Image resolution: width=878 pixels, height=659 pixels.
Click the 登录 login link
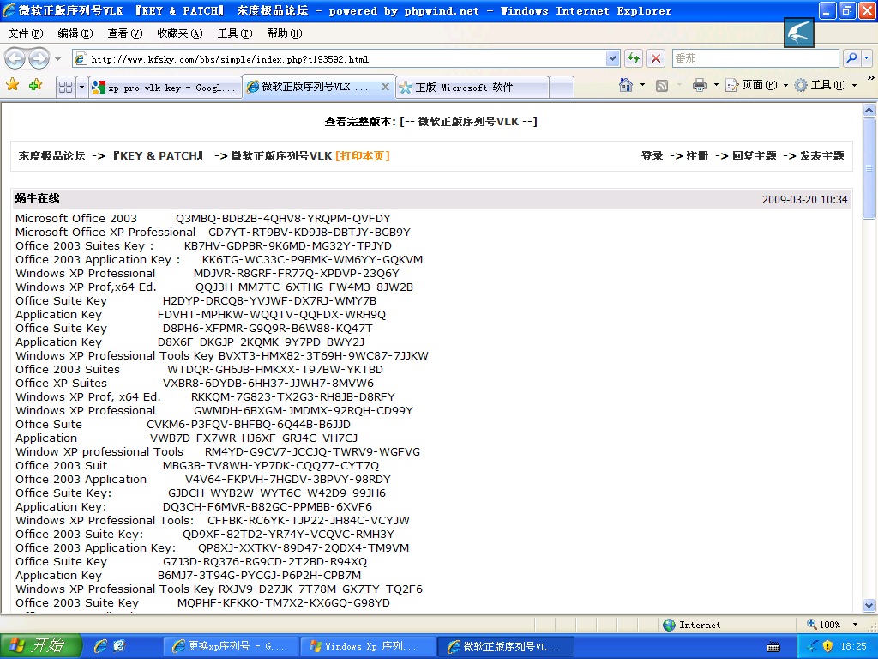(652, 156)
